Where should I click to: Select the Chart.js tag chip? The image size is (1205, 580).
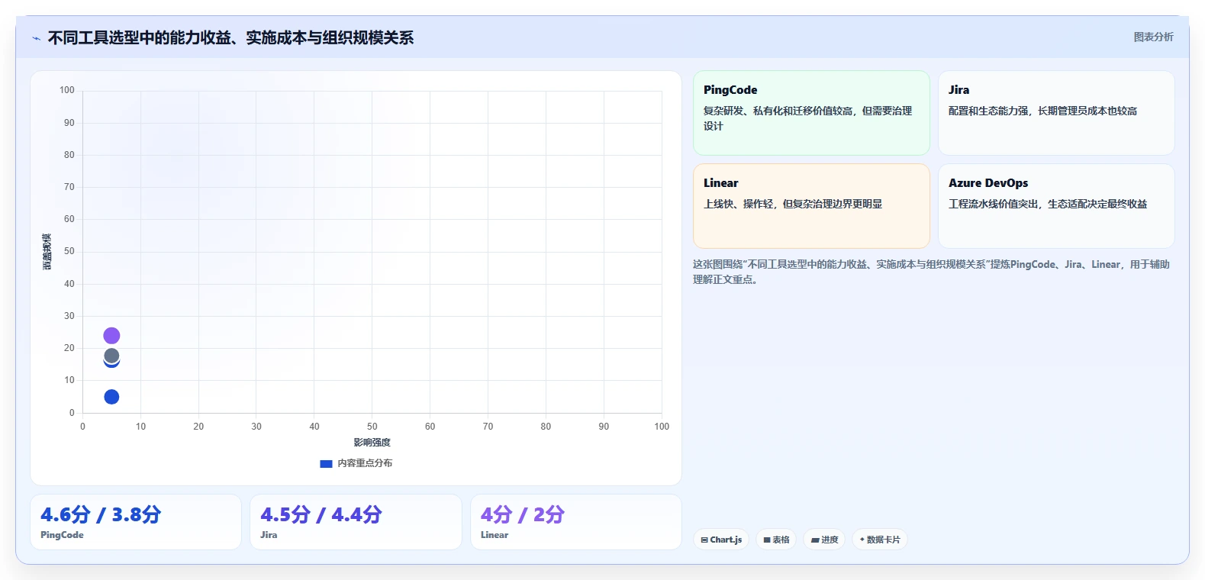[x=721, y=540]
